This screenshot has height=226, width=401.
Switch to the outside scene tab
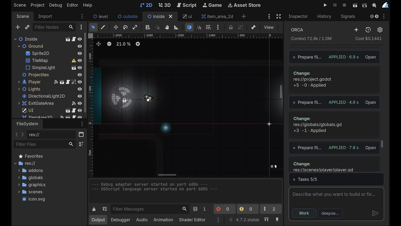click(128, 16)
